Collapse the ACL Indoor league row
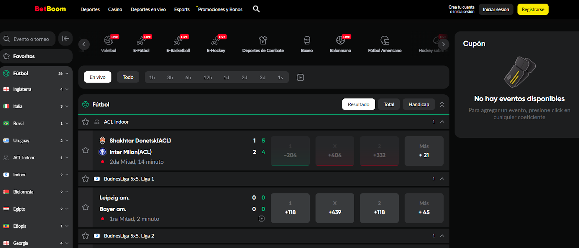This screenshot has width=579, height=248. coord(442,122)
